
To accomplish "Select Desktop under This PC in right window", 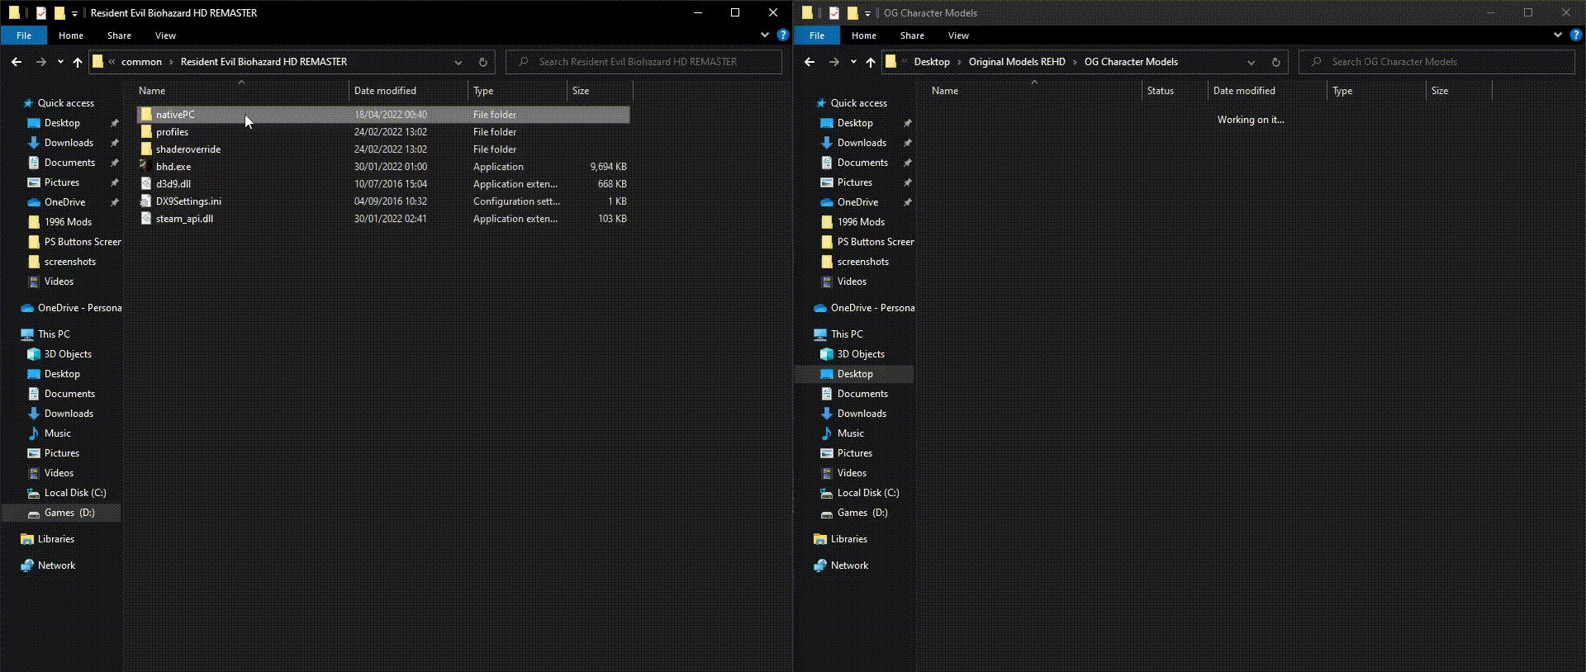I will pyautogui.click(x=854, y=374).
